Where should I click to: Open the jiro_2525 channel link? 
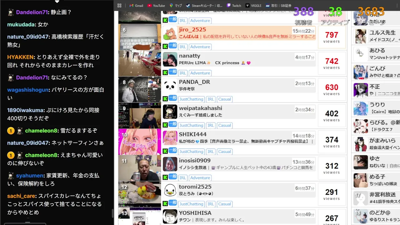[x=192, y=30]
